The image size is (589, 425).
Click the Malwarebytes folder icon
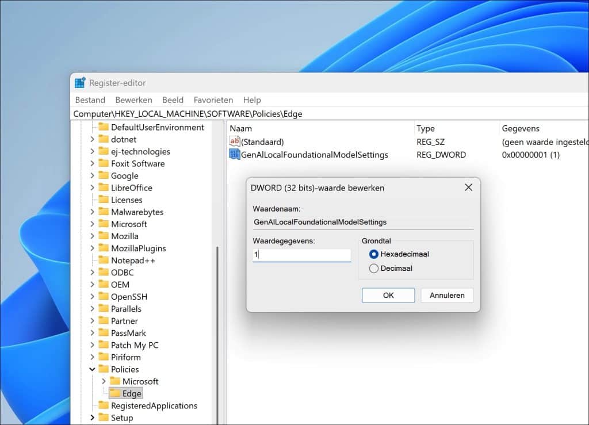point(104,212)
